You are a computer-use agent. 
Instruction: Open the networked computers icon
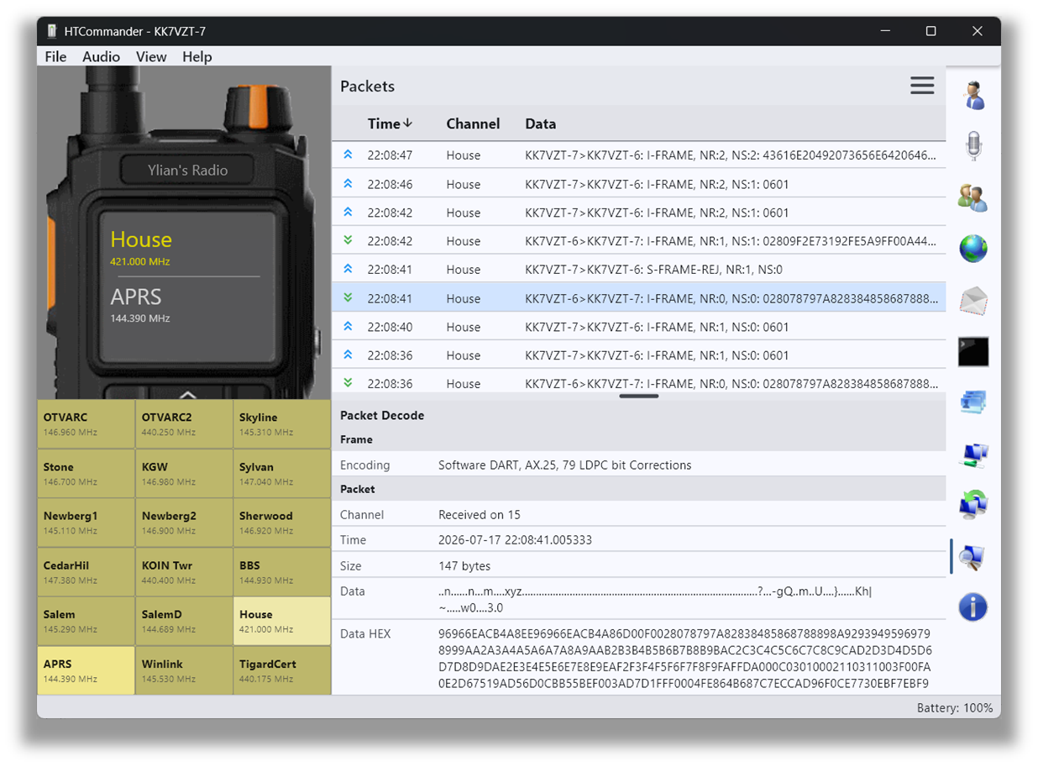(973, 454)
